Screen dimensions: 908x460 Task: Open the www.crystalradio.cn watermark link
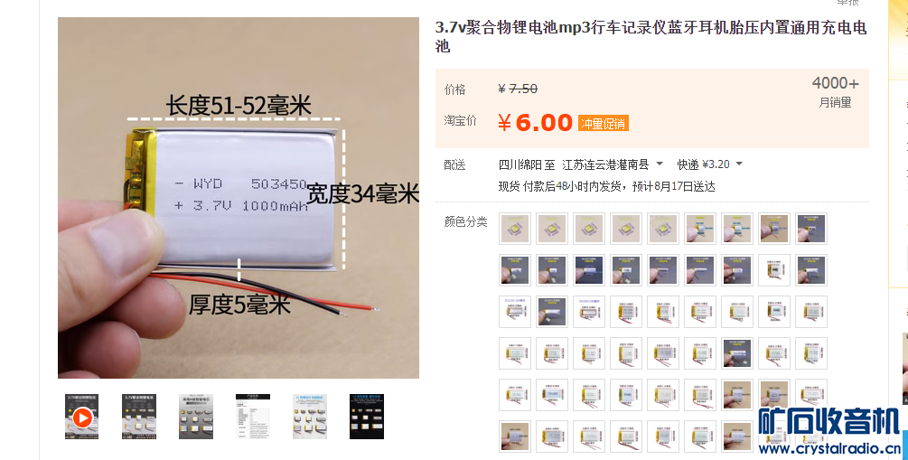click(828, 448)
